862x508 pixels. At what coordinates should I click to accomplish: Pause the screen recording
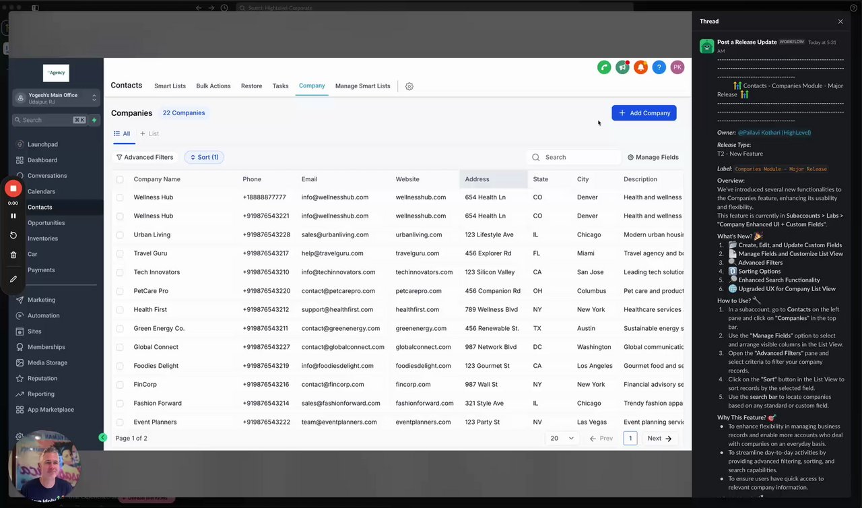[13, 216]
